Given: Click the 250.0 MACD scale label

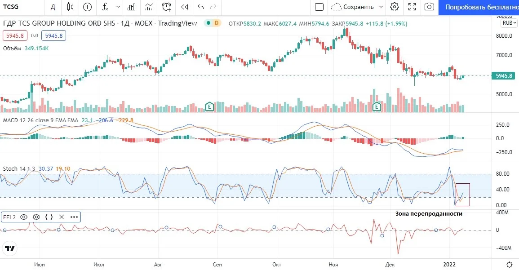Looking at the screenshot, I should coord(503,125).
